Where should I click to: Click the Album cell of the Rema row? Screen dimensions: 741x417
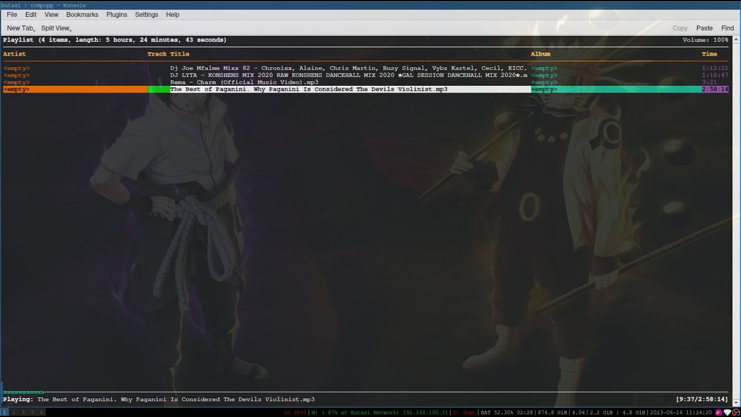point(544,82)
